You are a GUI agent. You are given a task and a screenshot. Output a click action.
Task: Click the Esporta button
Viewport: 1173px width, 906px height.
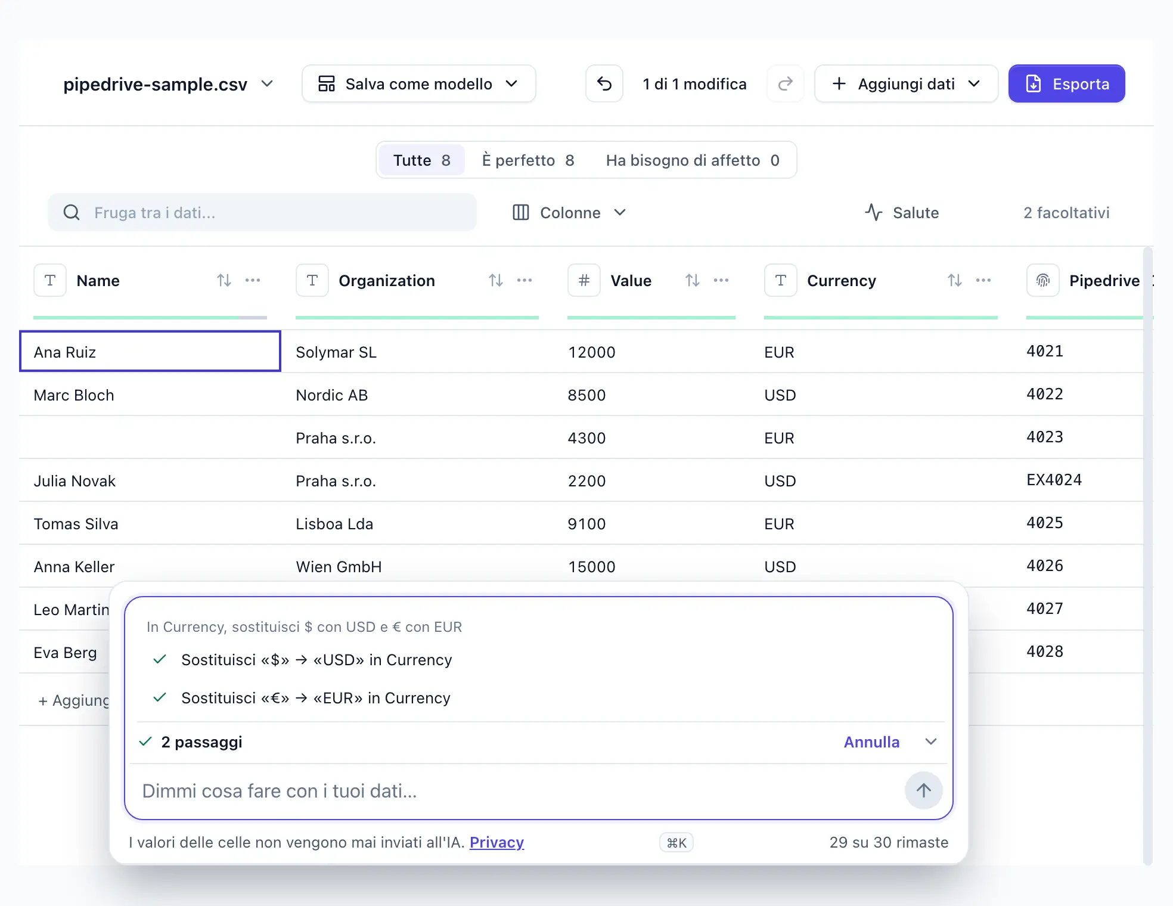[1067, 84]
